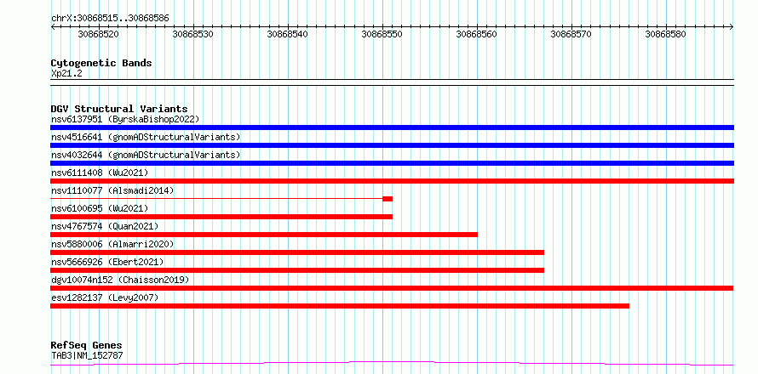Screen dimensions: 758x374
Task: Open variant label nsv6111408 (Wu2021)
Action: [x=100, y=173]
